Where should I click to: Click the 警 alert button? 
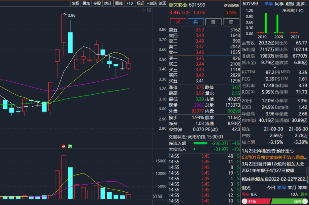(x=231, y=22)
